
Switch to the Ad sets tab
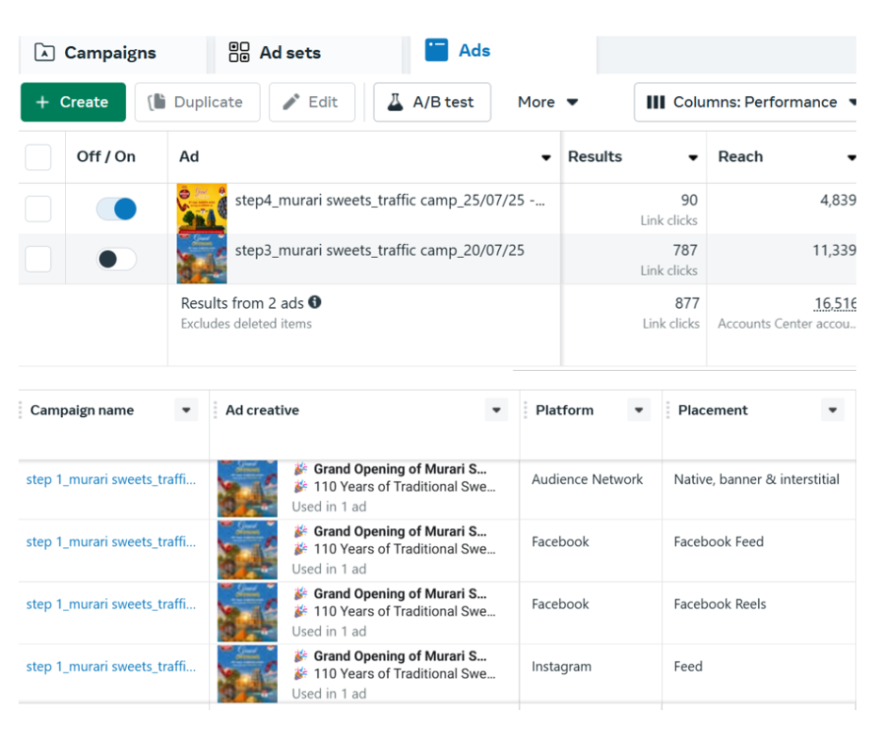point(289,53)
